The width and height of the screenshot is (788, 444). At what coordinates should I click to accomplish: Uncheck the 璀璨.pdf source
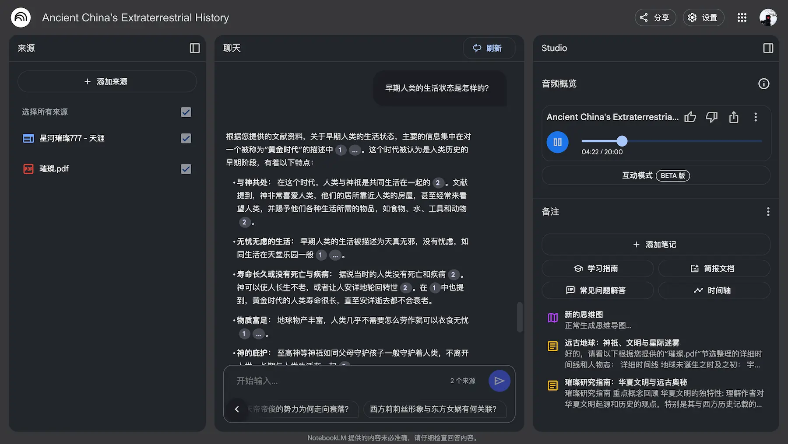186,169
